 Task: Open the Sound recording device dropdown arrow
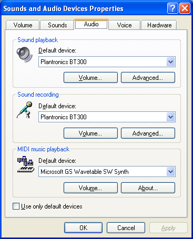[170, 117]
